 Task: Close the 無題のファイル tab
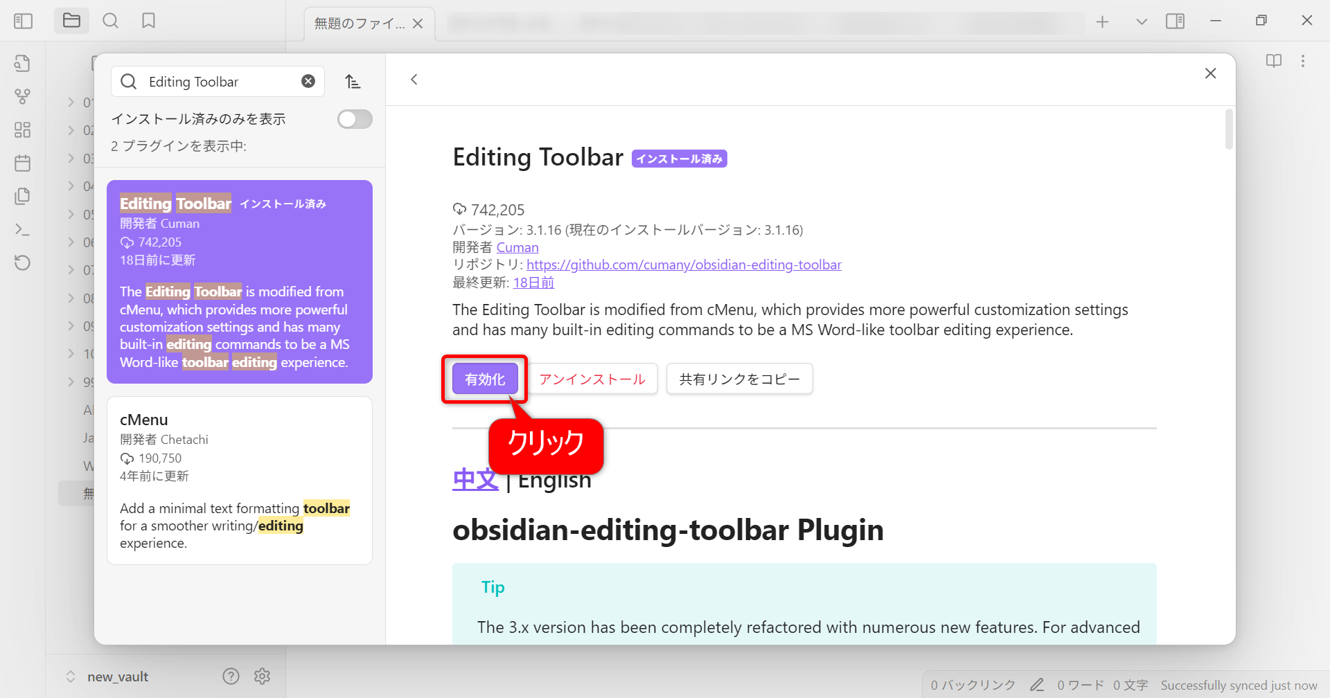pyautogui.click(x=418, y=24)
